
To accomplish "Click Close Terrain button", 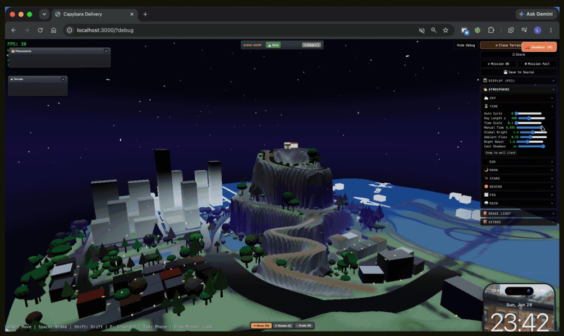I will point(502,45).
